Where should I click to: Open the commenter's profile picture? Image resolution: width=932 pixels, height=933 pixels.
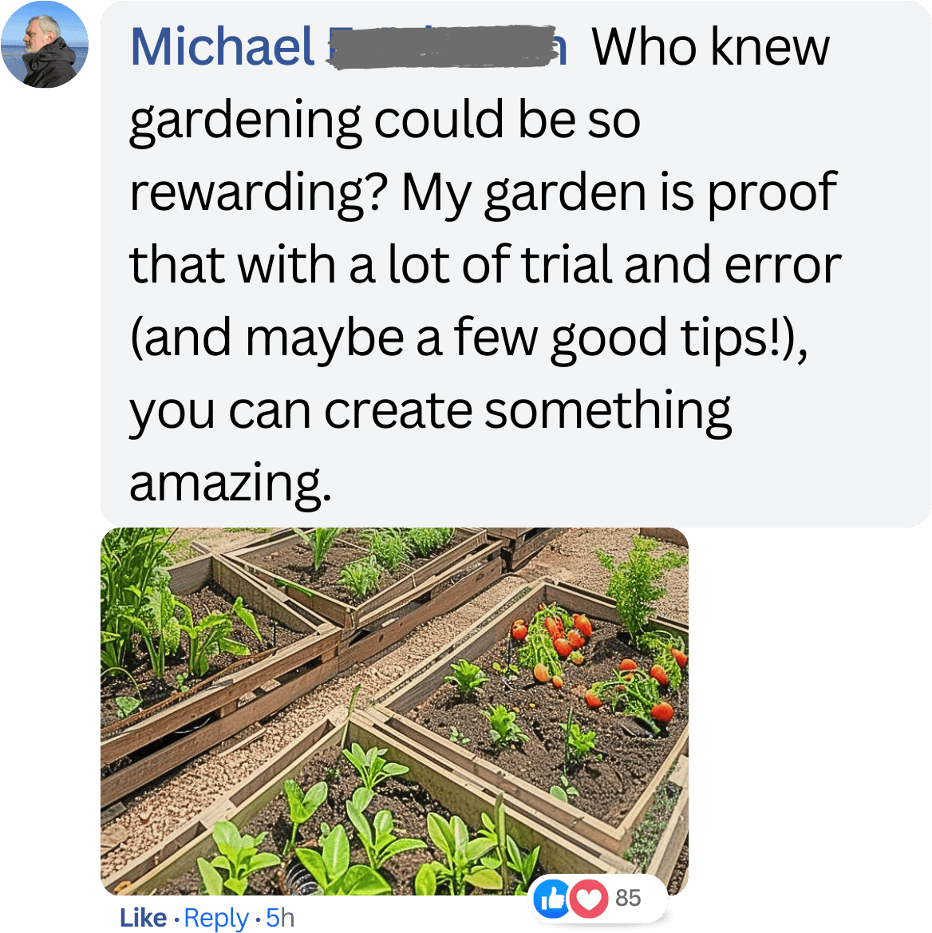45,45
